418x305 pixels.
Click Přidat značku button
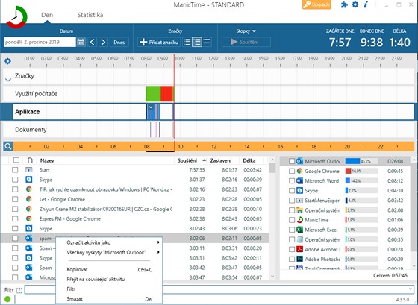[158, 42]
